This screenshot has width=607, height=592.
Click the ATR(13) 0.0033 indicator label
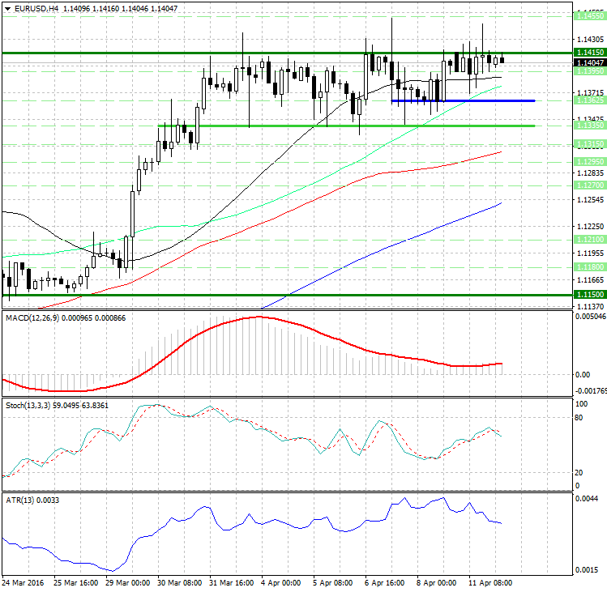tap(32, 500)
